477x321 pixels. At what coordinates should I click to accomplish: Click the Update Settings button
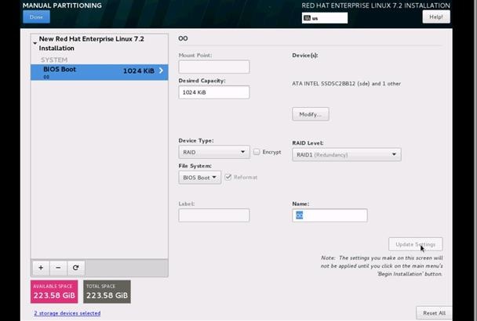pos(415,244)
